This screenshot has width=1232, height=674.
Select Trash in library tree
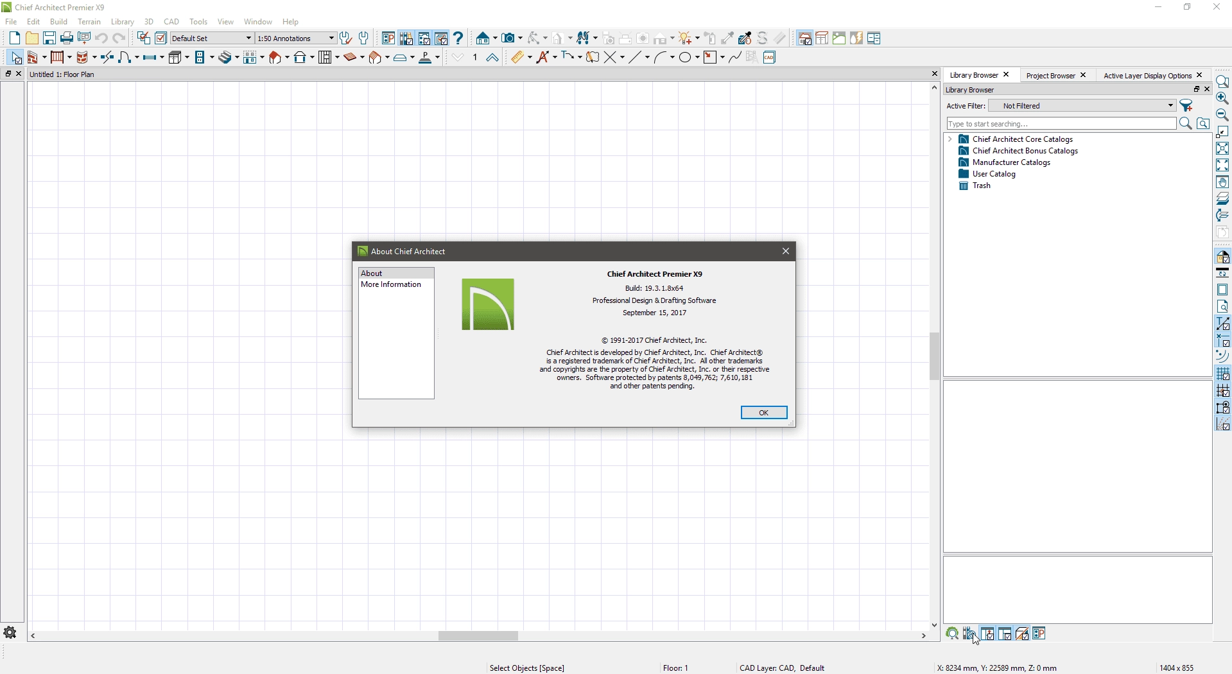tap(981, 186)
